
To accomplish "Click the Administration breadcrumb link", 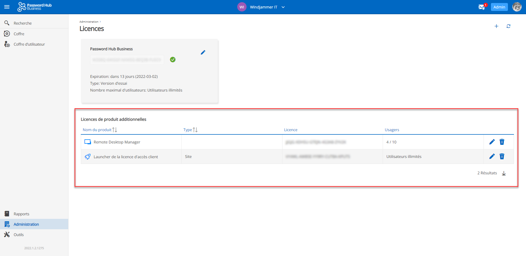I will (89, 22).
